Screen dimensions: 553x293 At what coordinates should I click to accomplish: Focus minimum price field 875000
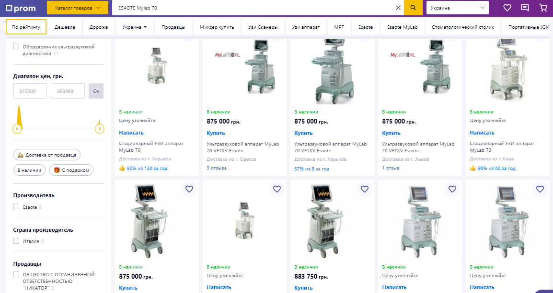tap(30, 91)
